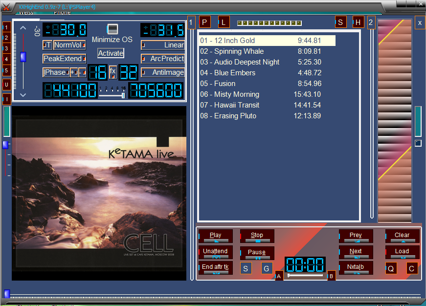Toggle Unattend mode
This screenshot has width=426, height=306.
click(216, 252)
